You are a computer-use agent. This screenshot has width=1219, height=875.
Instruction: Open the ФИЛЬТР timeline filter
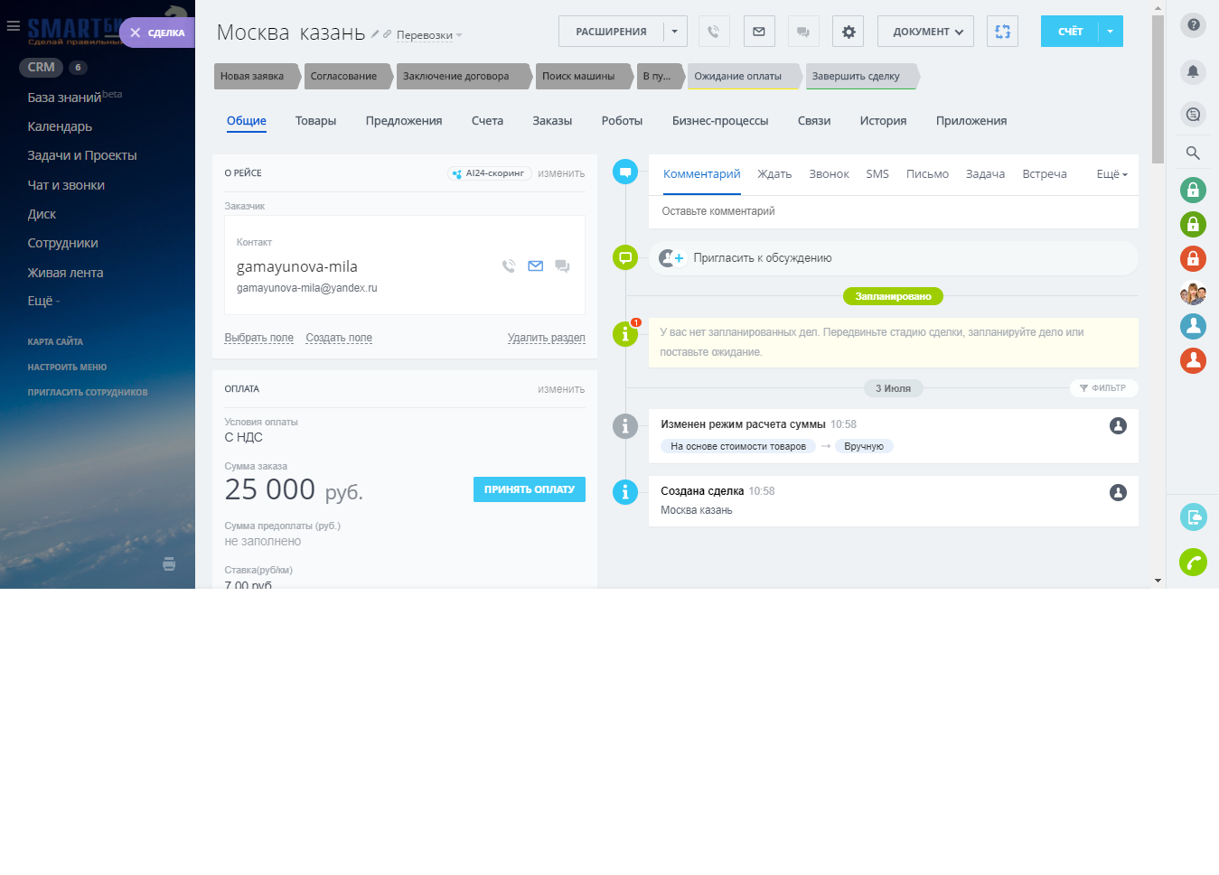tap(1103, 388)
